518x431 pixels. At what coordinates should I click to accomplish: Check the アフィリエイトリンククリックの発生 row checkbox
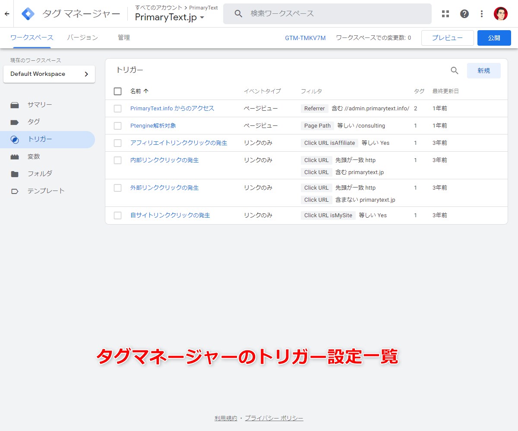117,143
